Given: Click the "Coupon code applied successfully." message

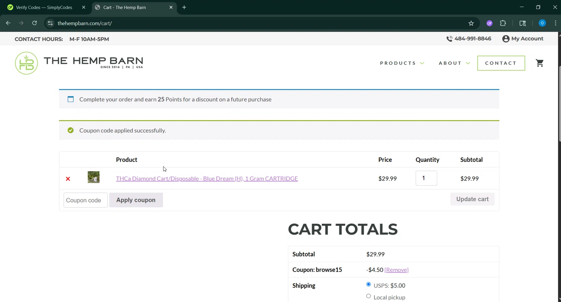Looking at the screenshot, I should pyautogui.click(x=123, y=130).
